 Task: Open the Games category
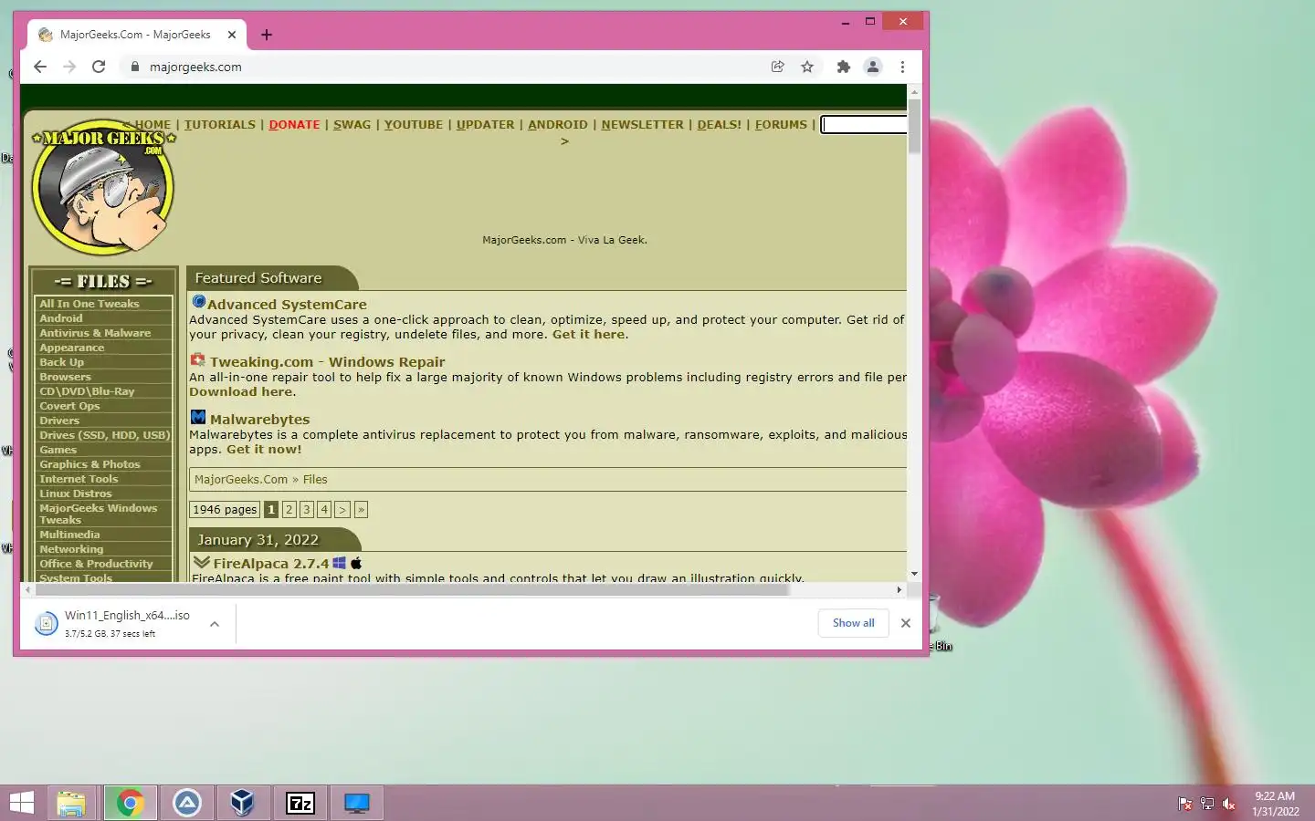click(x=58, y=450)
